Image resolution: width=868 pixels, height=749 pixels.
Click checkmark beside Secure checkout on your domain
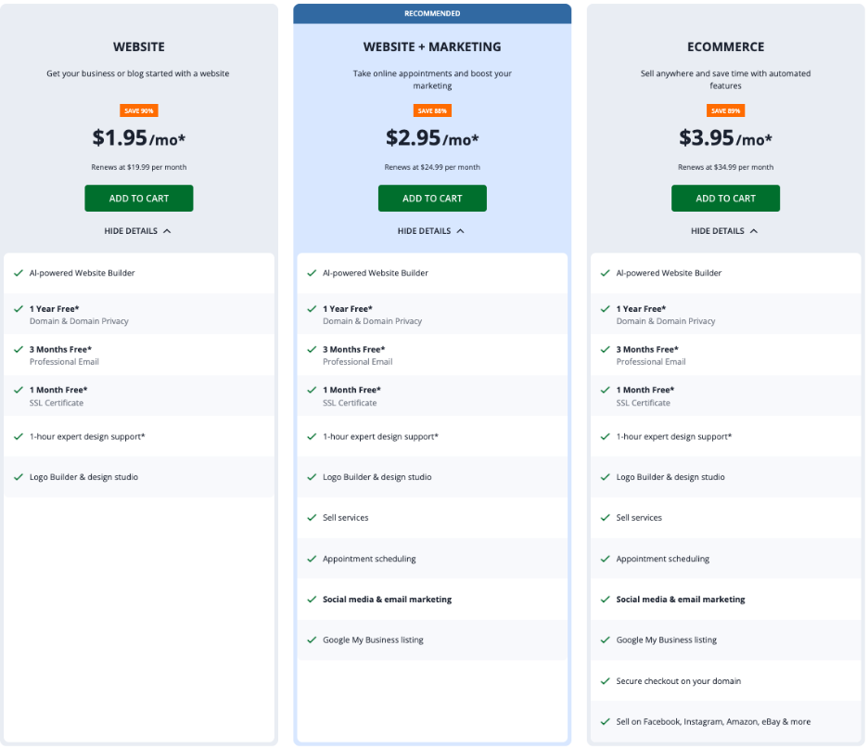coord(606,681)
